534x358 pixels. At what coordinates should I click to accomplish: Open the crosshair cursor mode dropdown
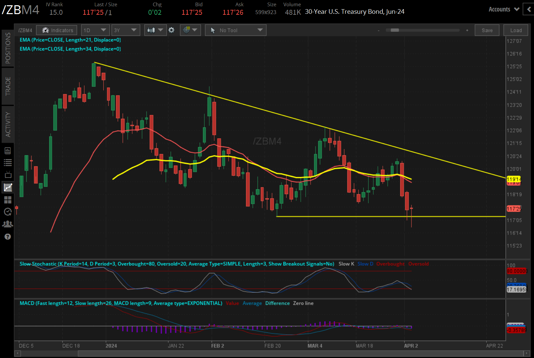point(190,30)
